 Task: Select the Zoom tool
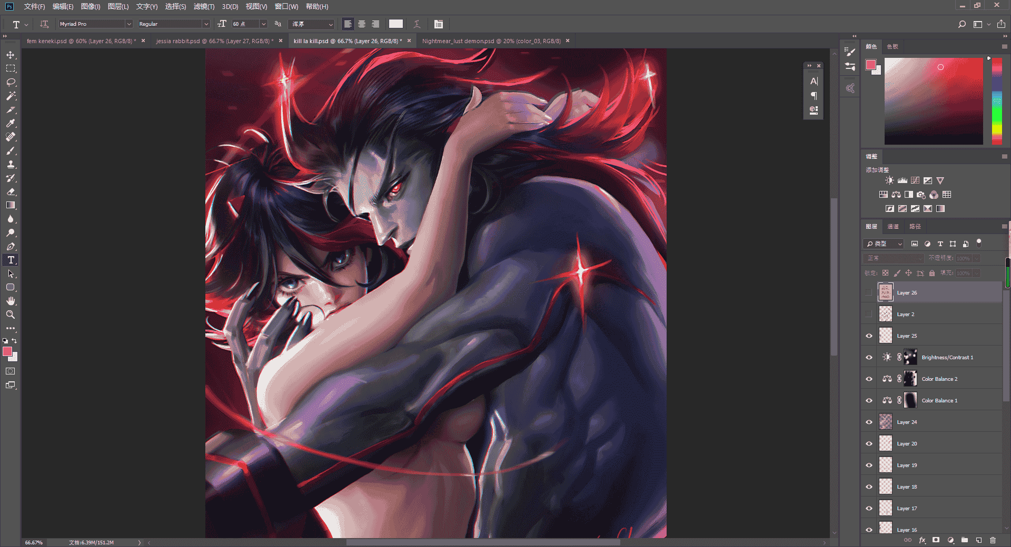(x=11, y=315)
